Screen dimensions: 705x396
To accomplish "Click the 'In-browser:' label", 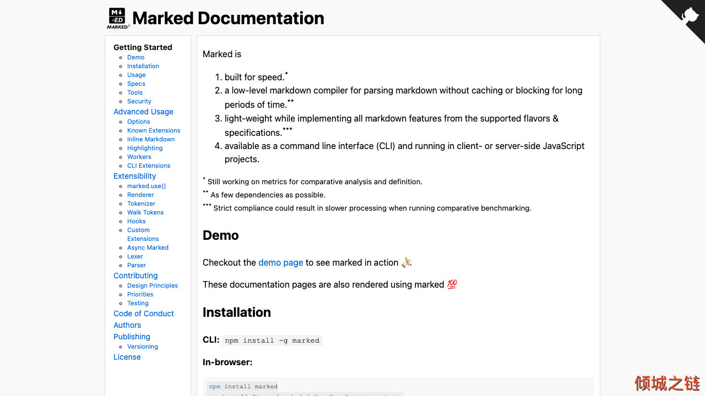I will click(x=227, y=362).
